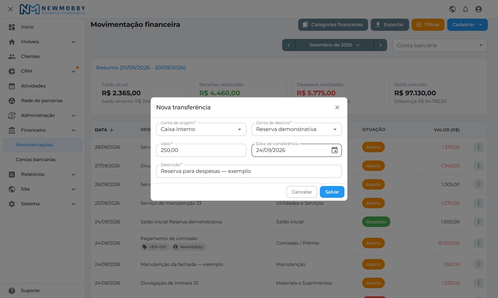Focus the Valor input field
The width and height of the screenshot is (498, 298).
pos(201,150)
